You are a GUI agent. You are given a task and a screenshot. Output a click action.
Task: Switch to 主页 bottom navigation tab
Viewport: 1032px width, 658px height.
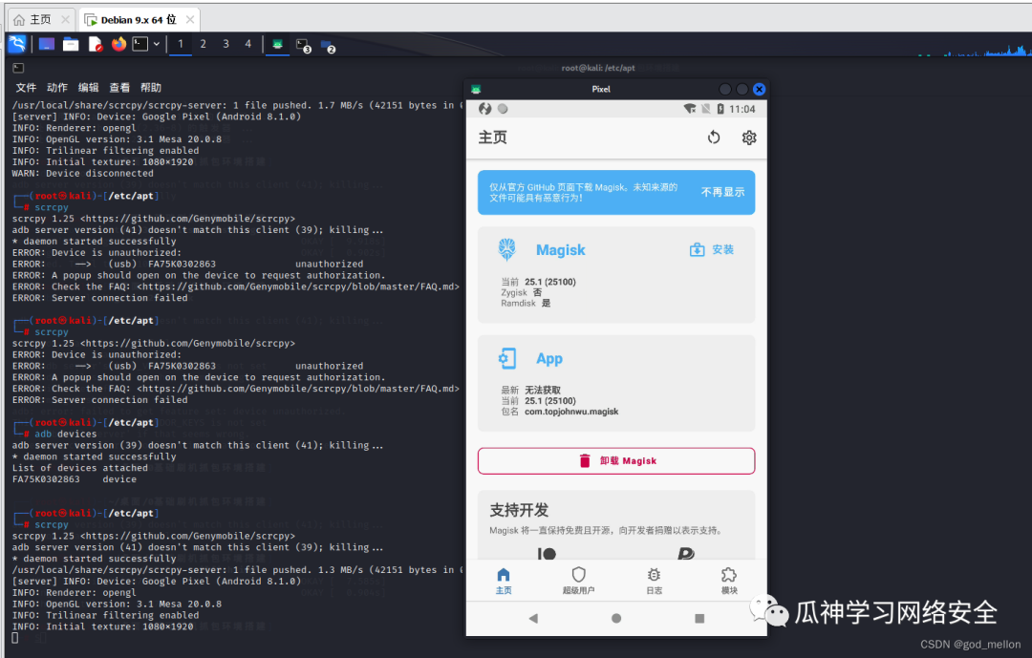504,581
